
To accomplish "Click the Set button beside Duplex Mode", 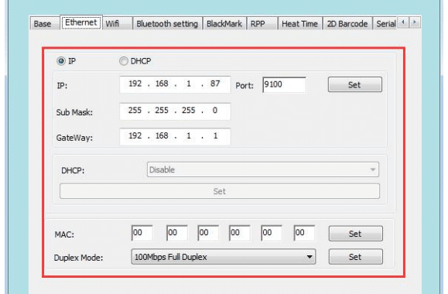I will 355,257.
